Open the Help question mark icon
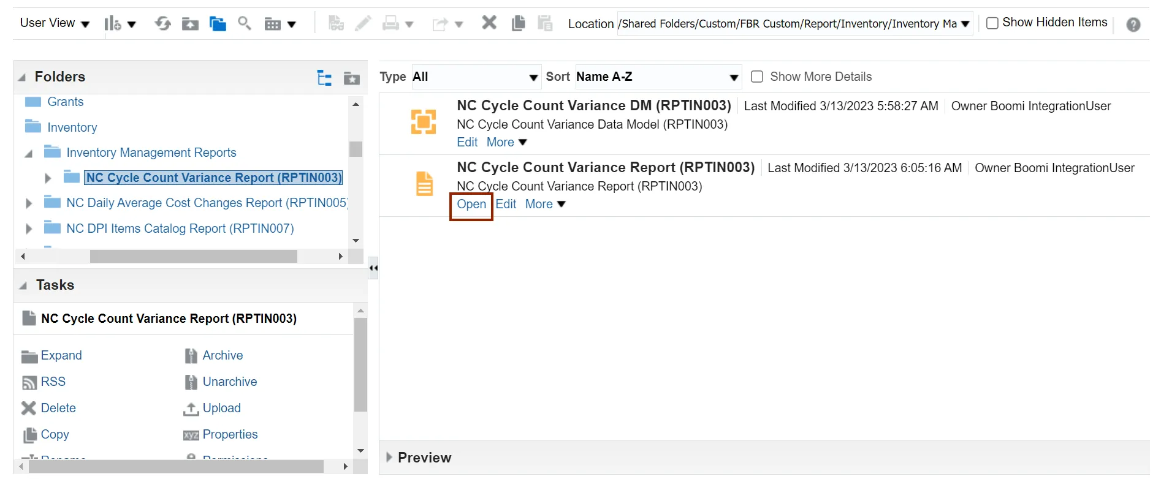1161x479 pixels. point(1133,25)
